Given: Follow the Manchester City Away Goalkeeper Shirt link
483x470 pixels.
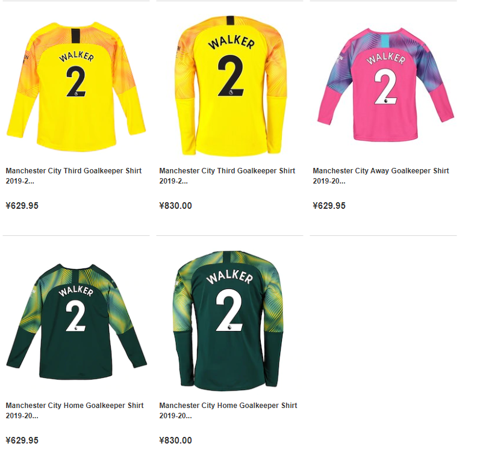Looking at the screenshot, I should [x=381, y=176].
